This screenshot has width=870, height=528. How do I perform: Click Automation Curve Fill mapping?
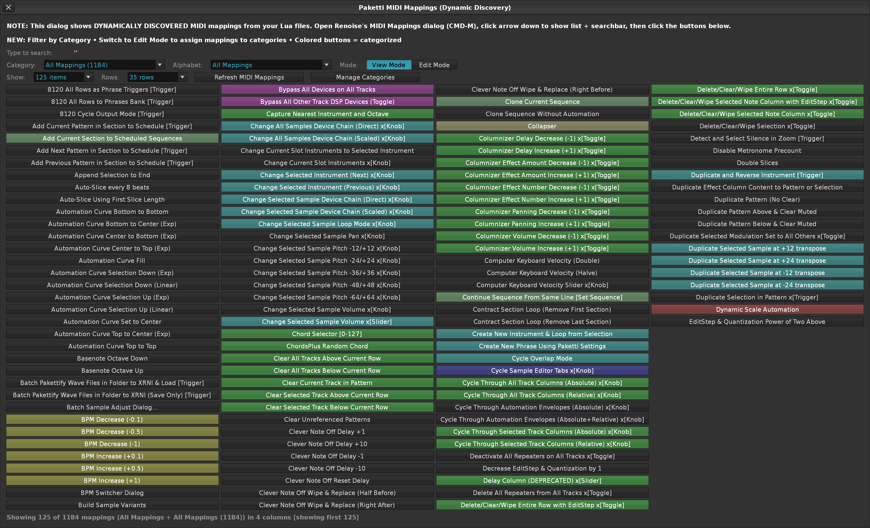pos(112,260)
